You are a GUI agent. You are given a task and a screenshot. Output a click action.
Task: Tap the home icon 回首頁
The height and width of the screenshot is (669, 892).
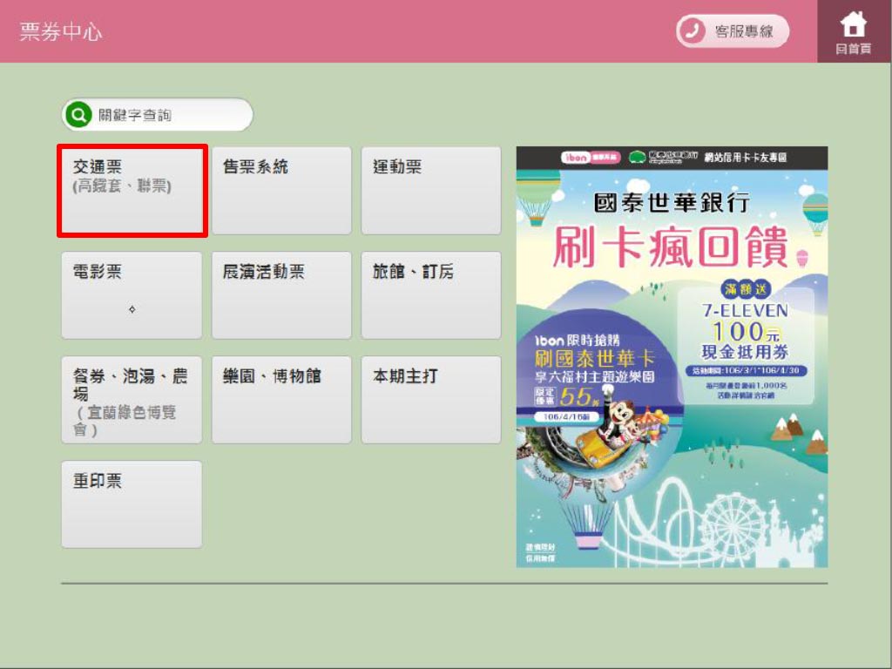point(854,31)
